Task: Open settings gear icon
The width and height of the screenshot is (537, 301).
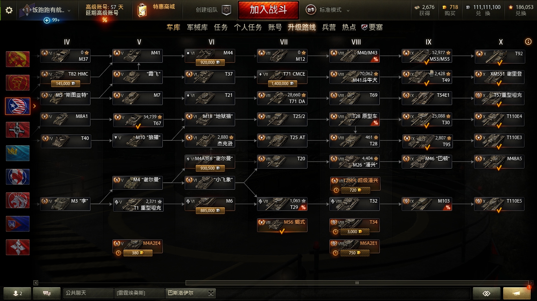Action: tap(9, 10)
